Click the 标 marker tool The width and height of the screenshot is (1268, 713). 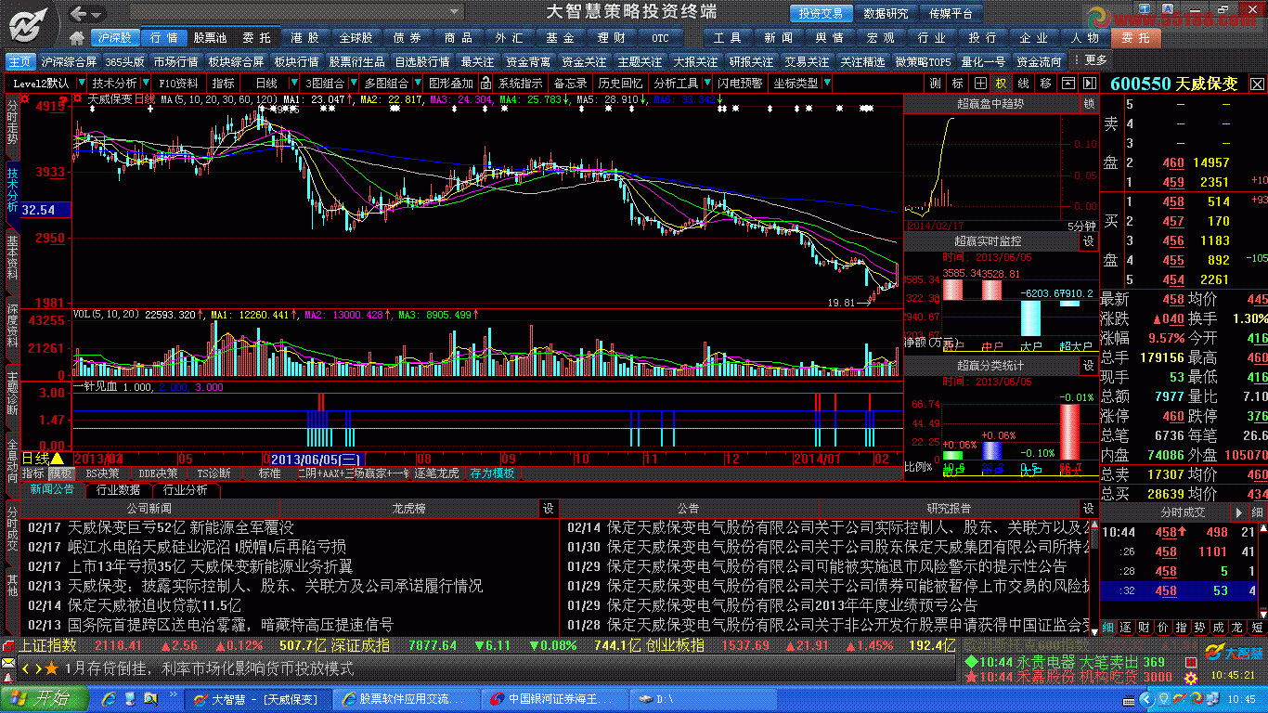click(958, 83)
